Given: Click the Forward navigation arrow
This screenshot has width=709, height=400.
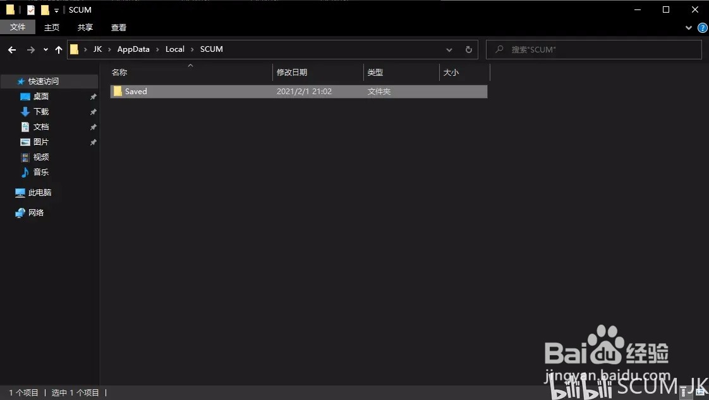Looking at the screenshot, I should tap(30, 49).
